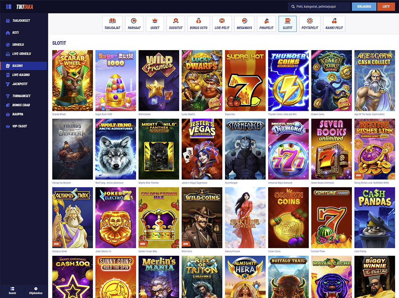Switch to Megaways category tab
Viewport: 399px width, 298px height.
coord(244,24)
